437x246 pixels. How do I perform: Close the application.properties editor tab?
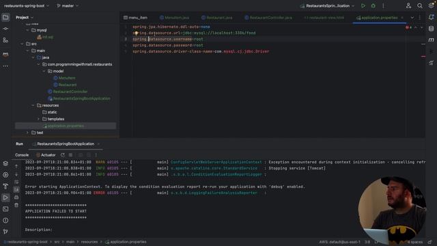402,18
